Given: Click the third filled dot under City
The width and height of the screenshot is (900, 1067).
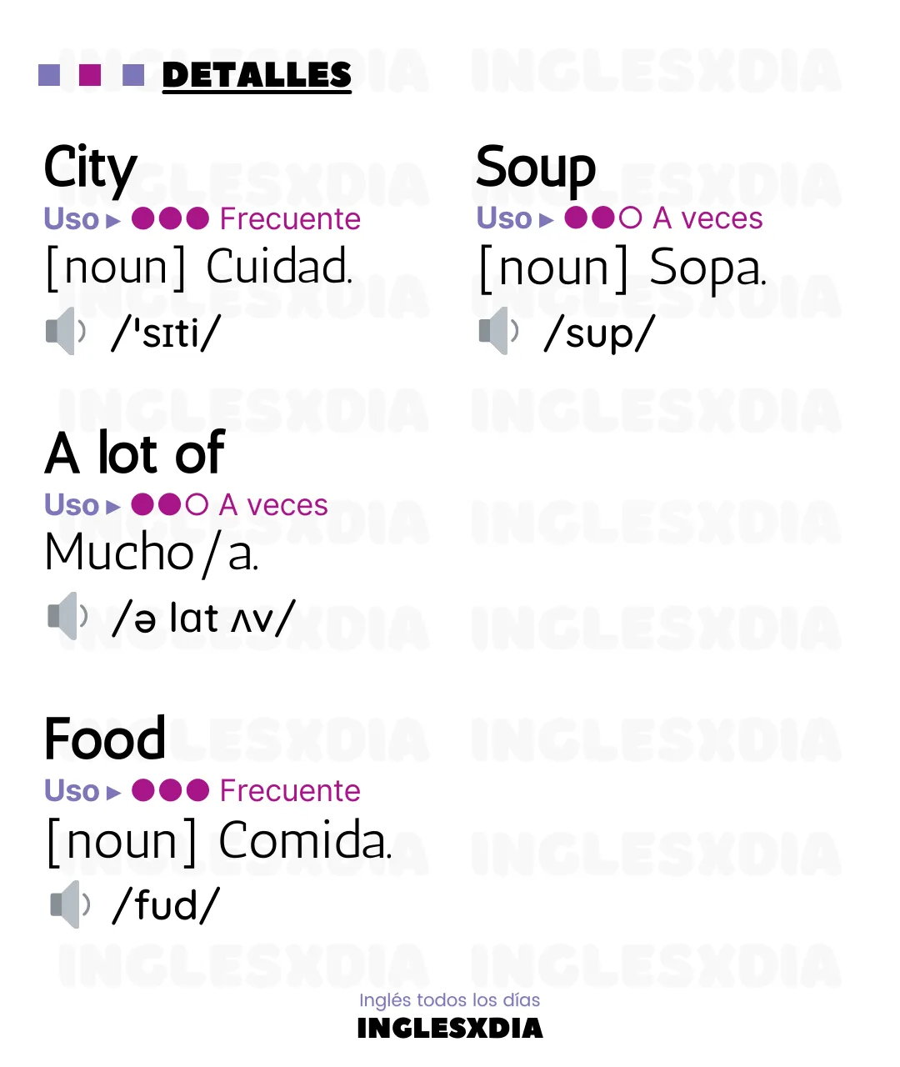Looking at the screenshot, I should point(197,218).
